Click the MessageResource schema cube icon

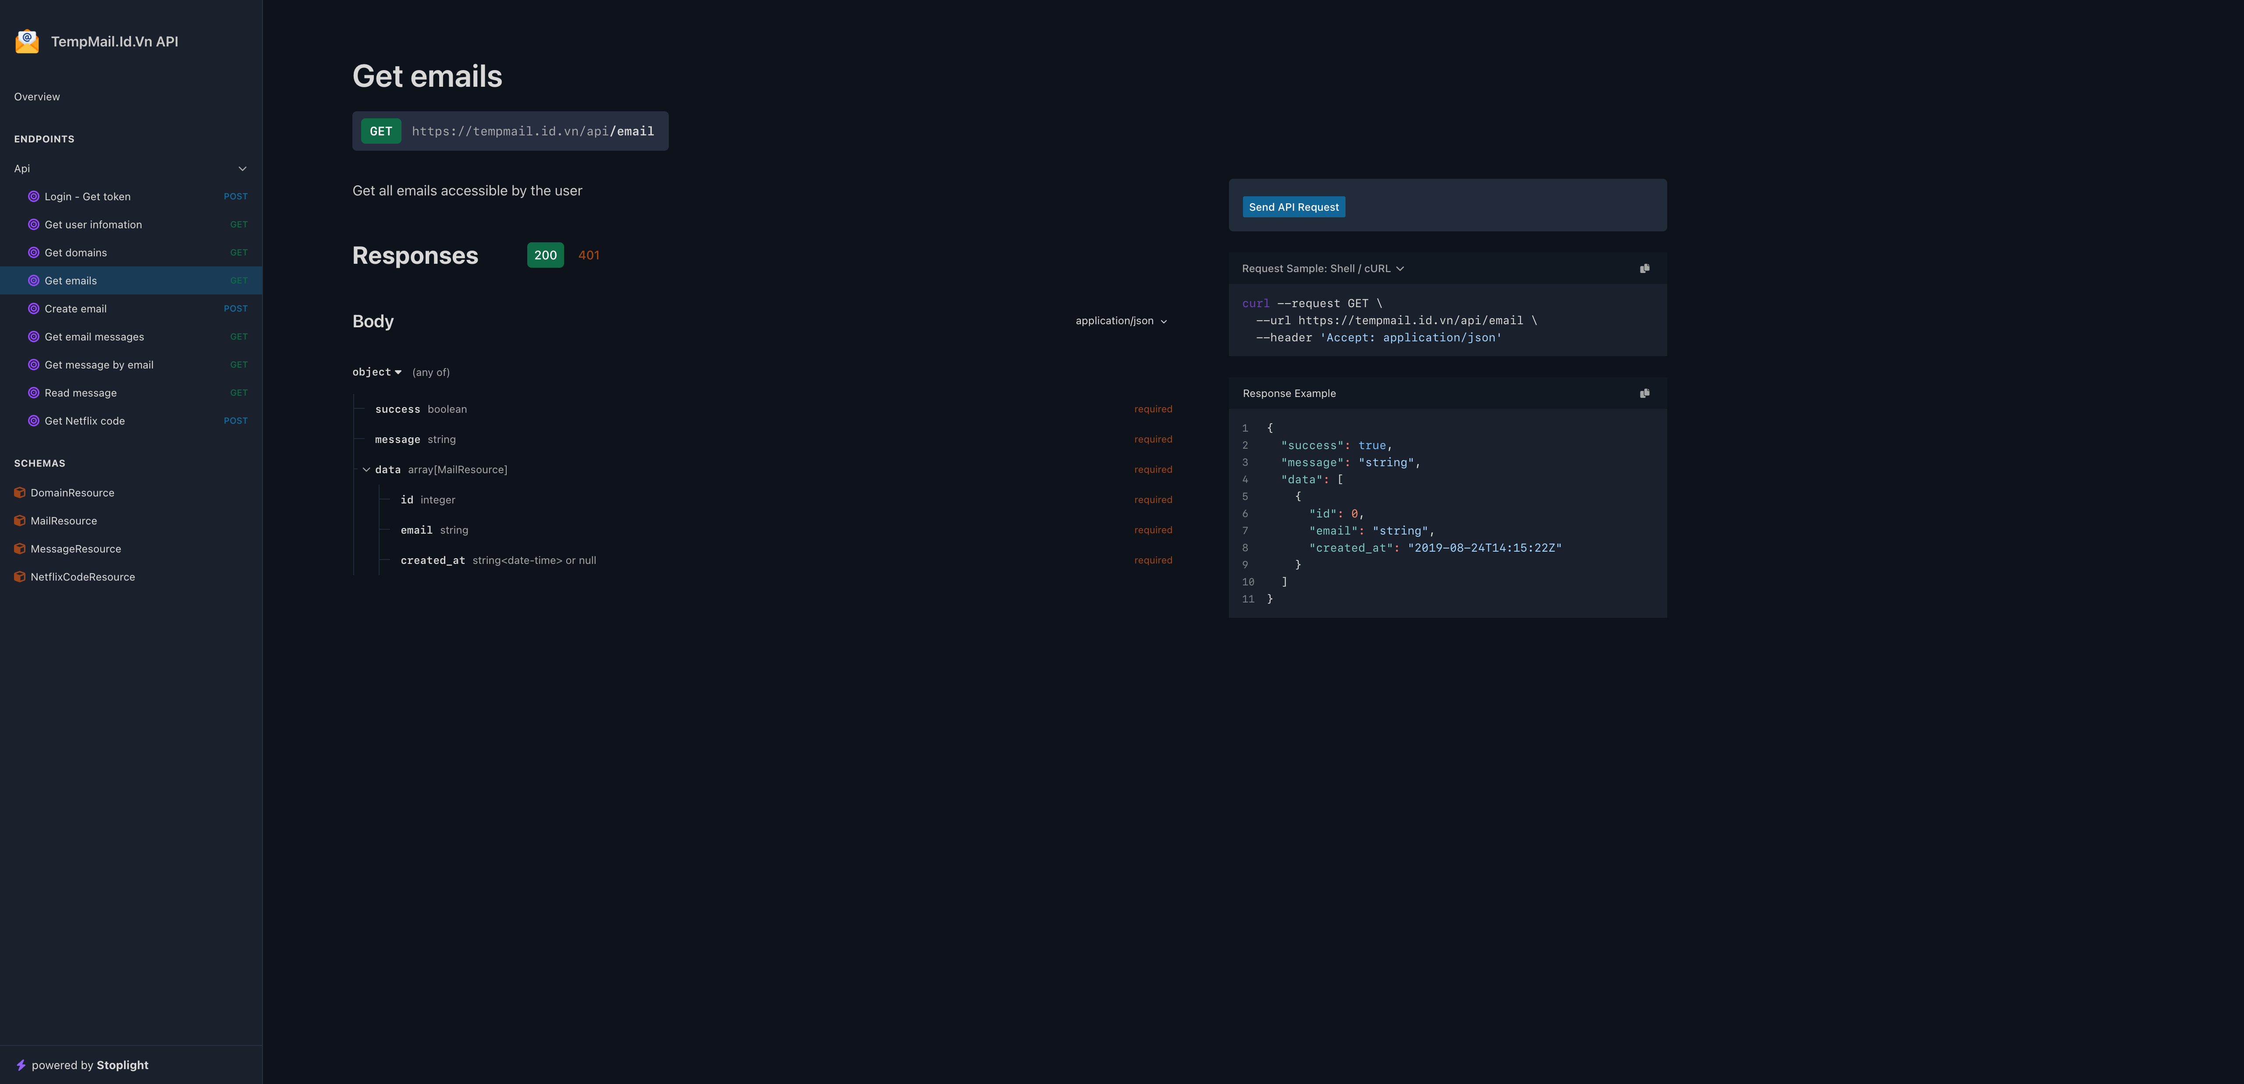click(20, 549)
